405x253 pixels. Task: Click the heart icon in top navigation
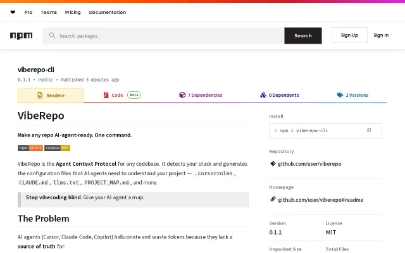point(13,12)
